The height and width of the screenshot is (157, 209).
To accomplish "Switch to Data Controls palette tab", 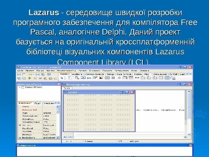I will tap(124, 74).
